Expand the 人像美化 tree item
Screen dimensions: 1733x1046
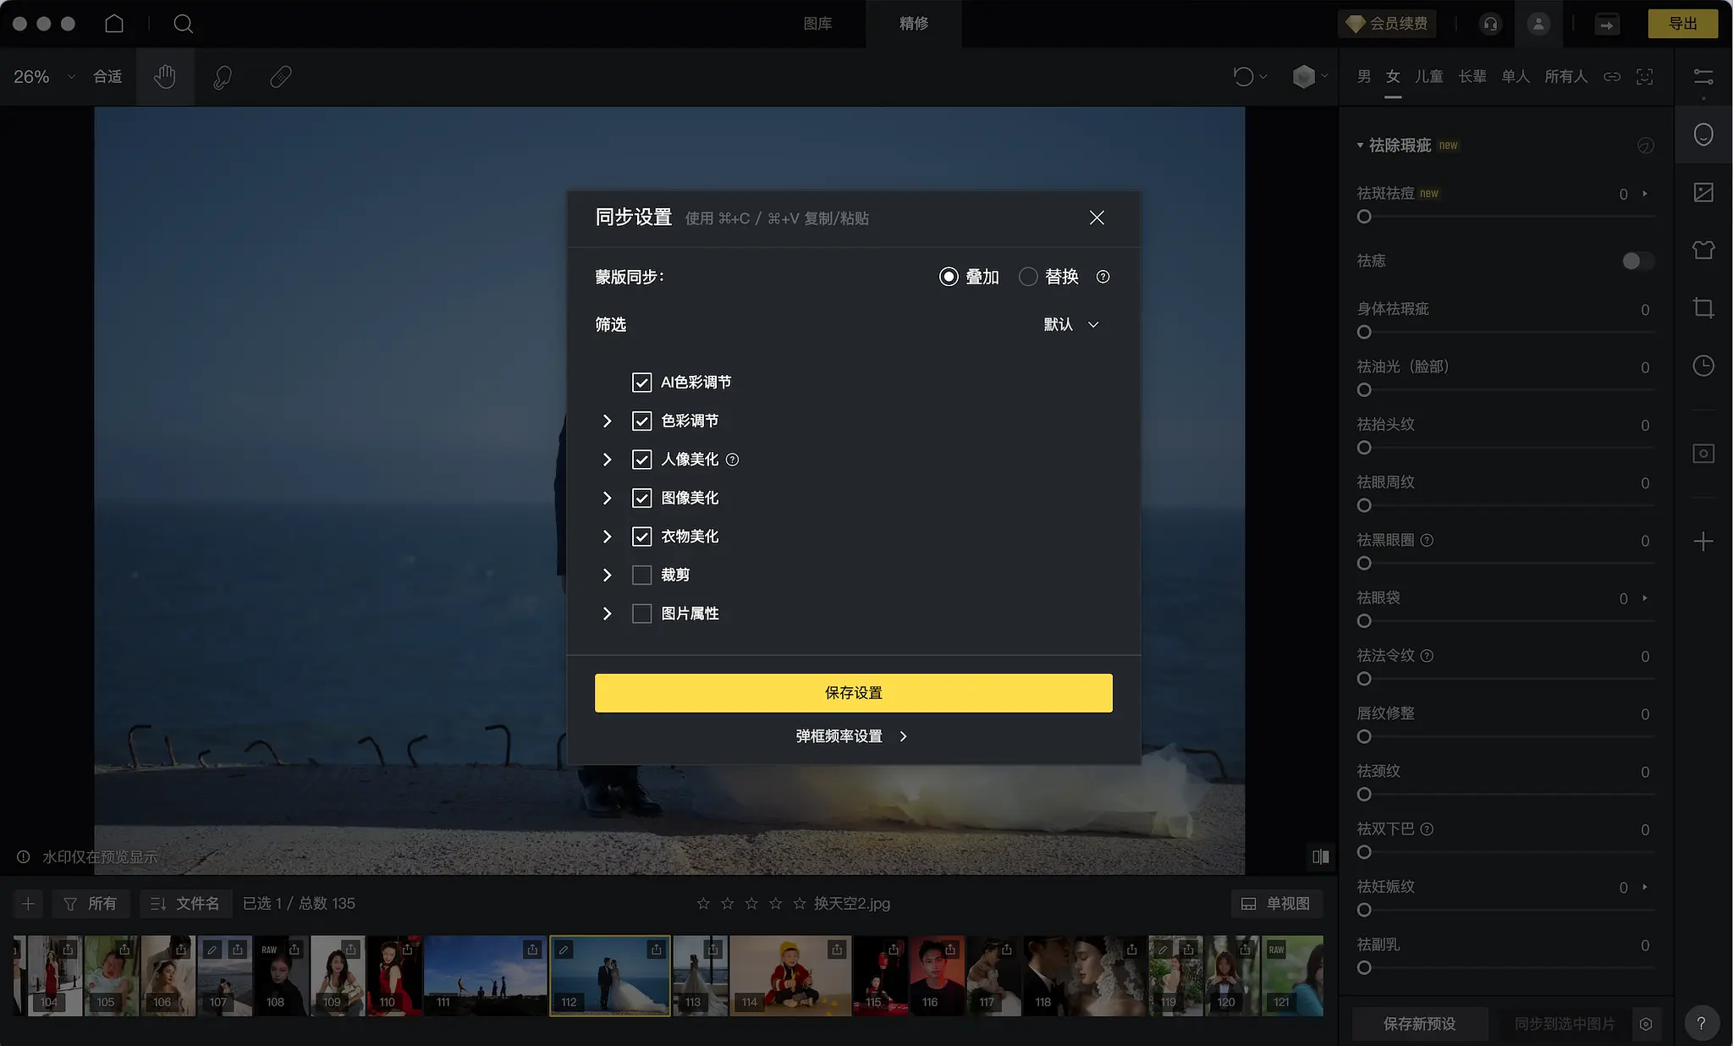[x=607, y=460]
